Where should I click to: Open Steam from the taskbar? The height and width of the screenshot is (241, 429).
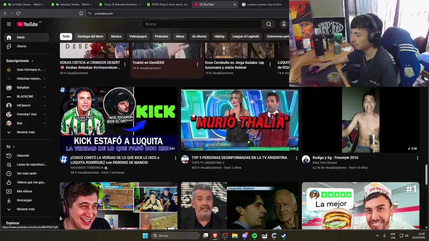pyautogui.click(x=284, y=236)
